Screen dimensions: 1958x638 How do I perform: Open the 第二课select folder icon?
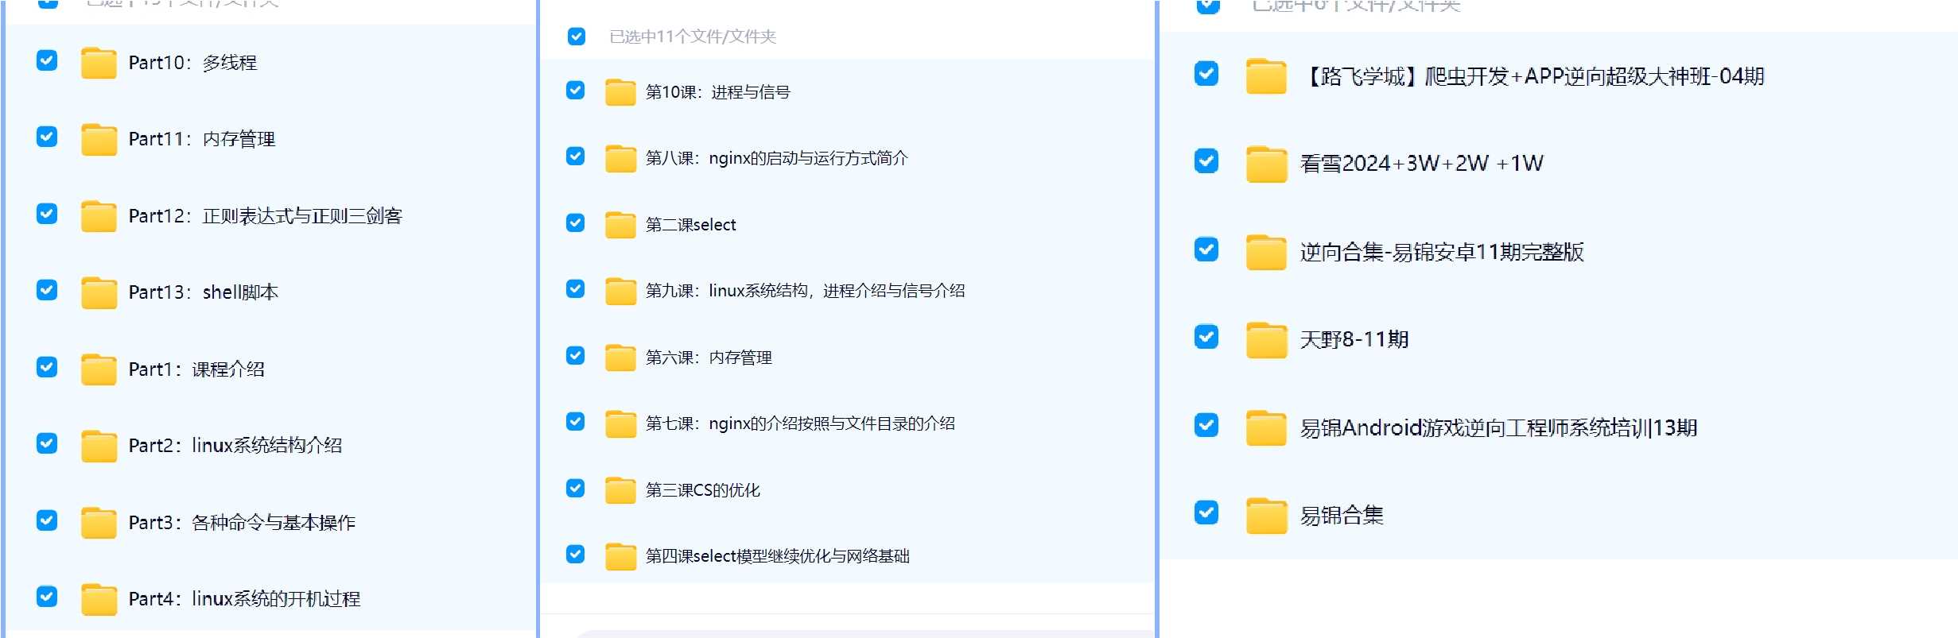click(620, 225)
